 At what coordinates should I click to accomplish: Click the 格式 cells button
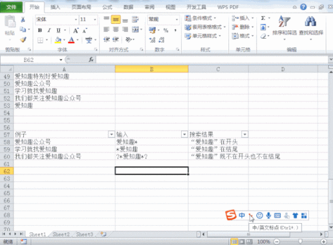[x=242, y=36]
